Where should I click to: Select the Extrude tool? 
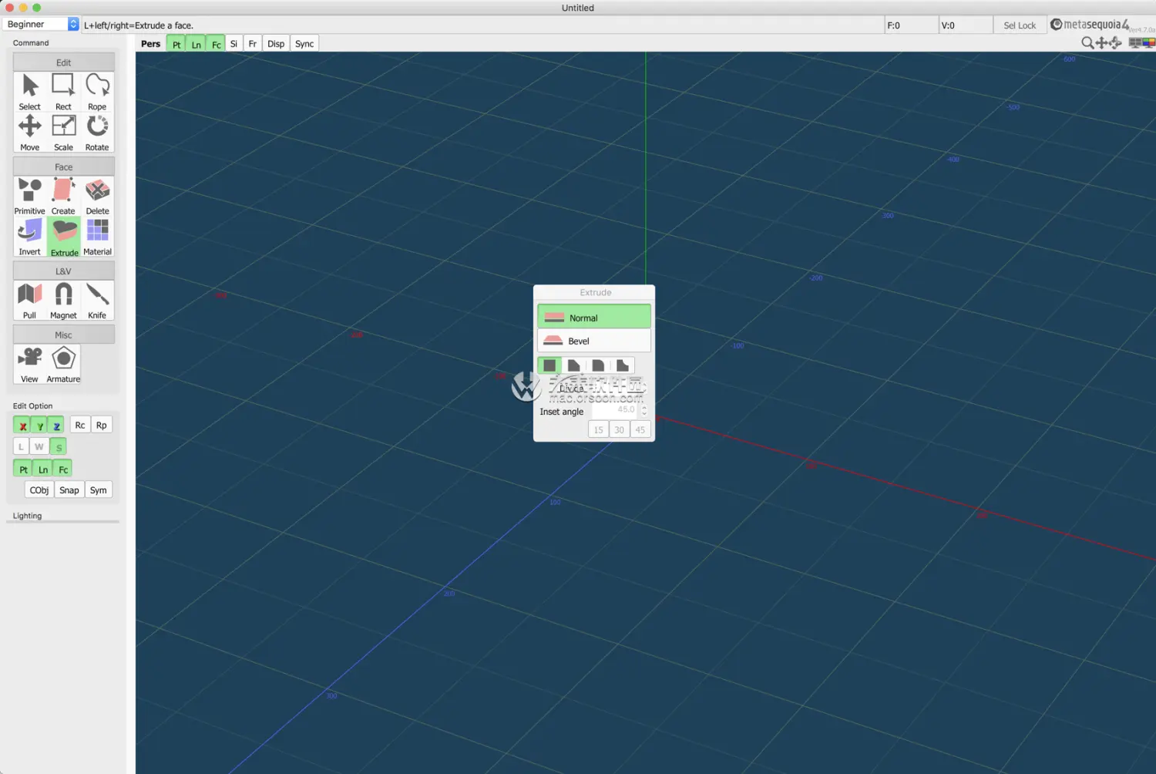64,237
